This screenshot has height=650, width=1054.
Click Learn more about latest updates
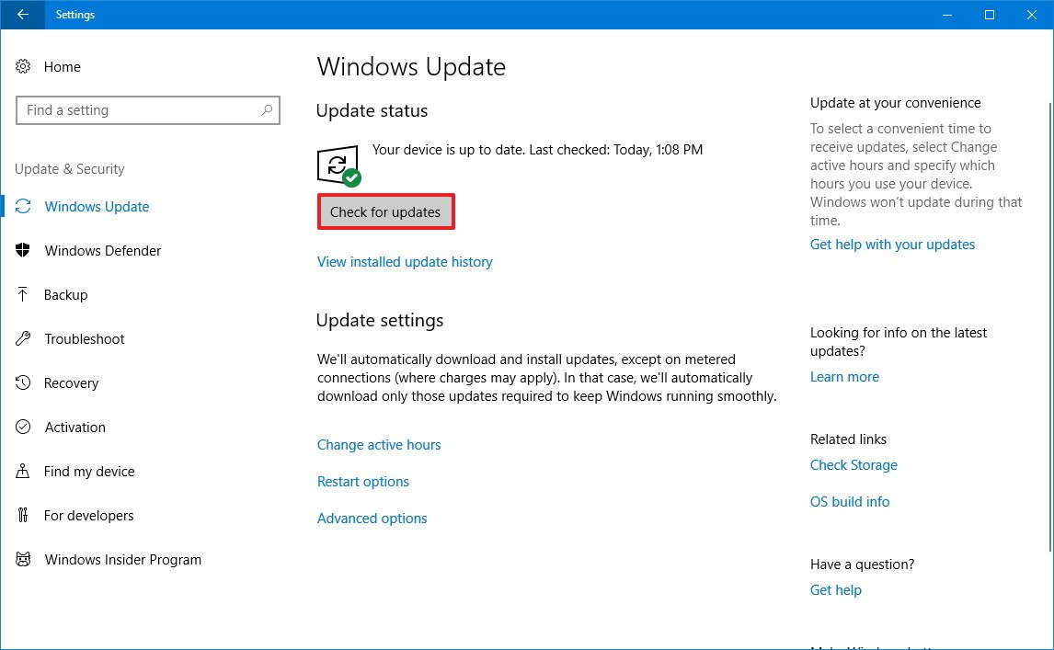pos(844,376)
